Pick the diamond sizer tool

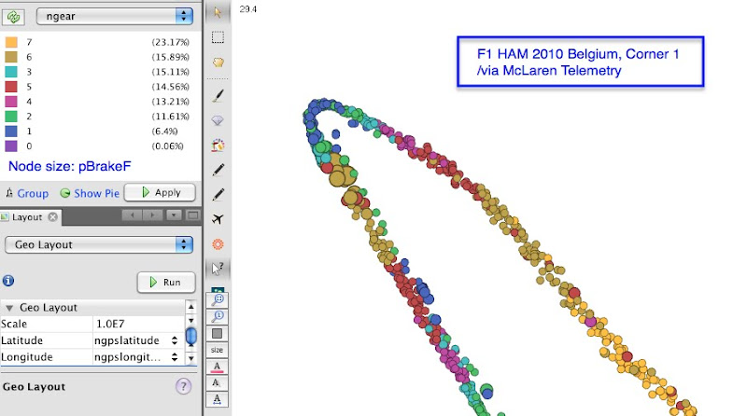point(218,120)
